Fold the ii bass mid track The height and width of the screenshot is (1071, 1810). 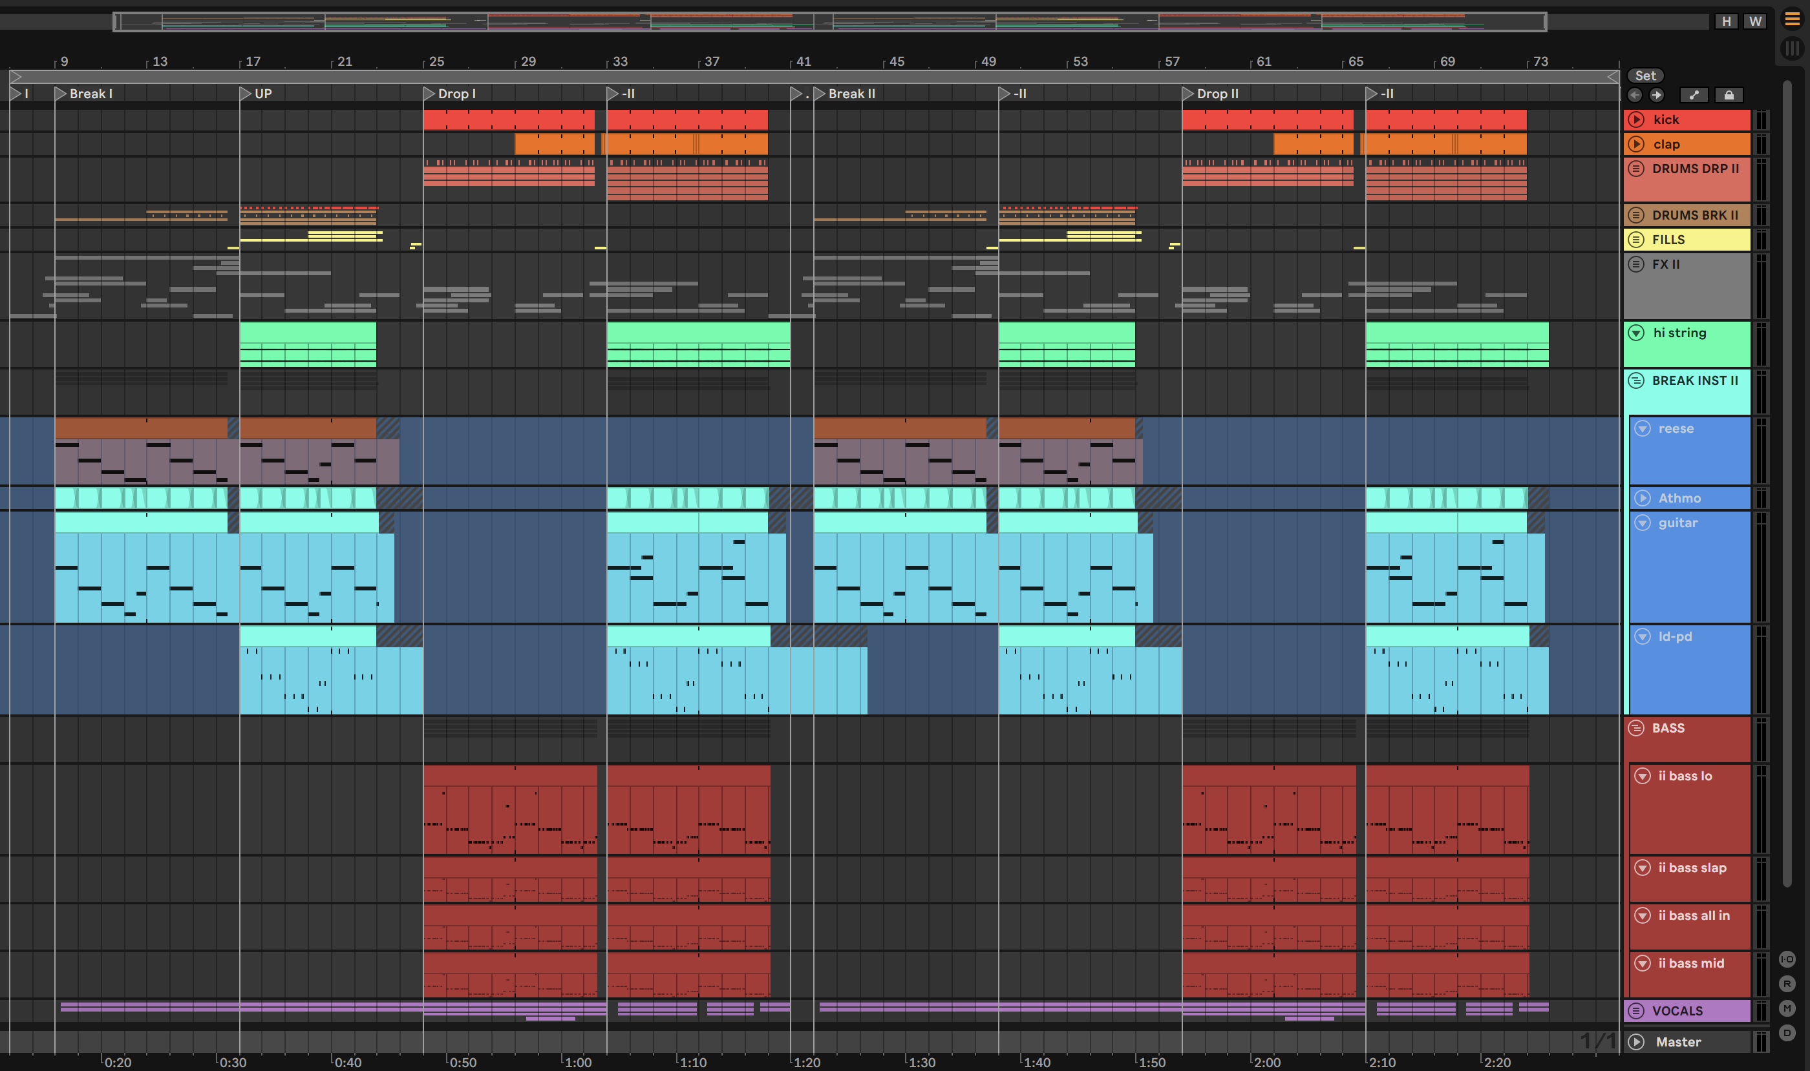coord(1643,964)
